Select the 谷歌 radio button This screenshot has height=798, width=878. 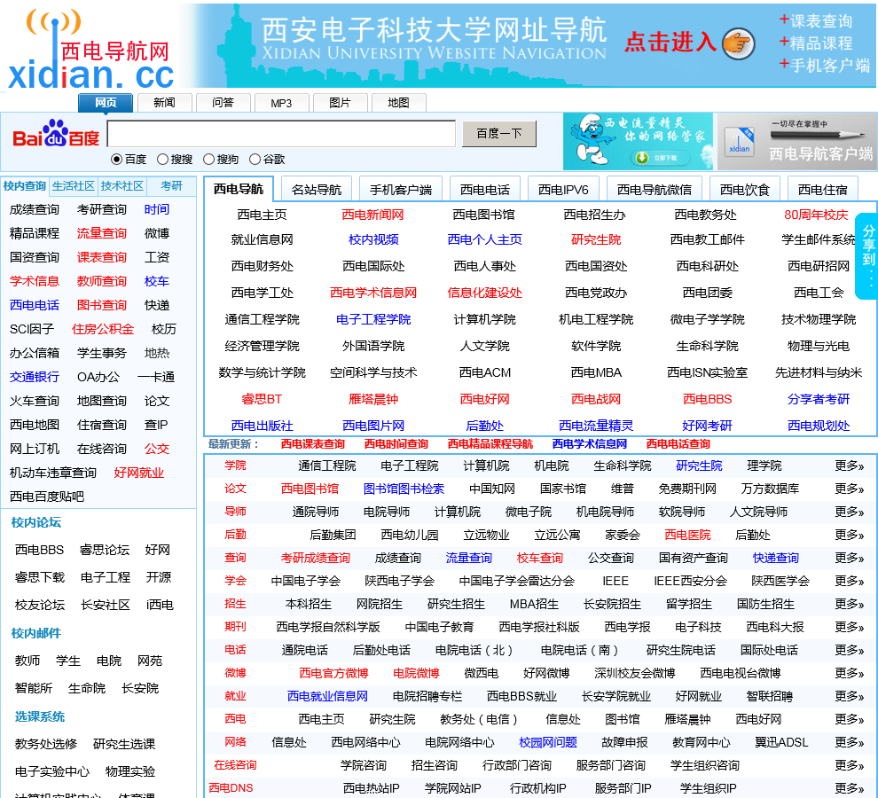[x=255, y=160]
